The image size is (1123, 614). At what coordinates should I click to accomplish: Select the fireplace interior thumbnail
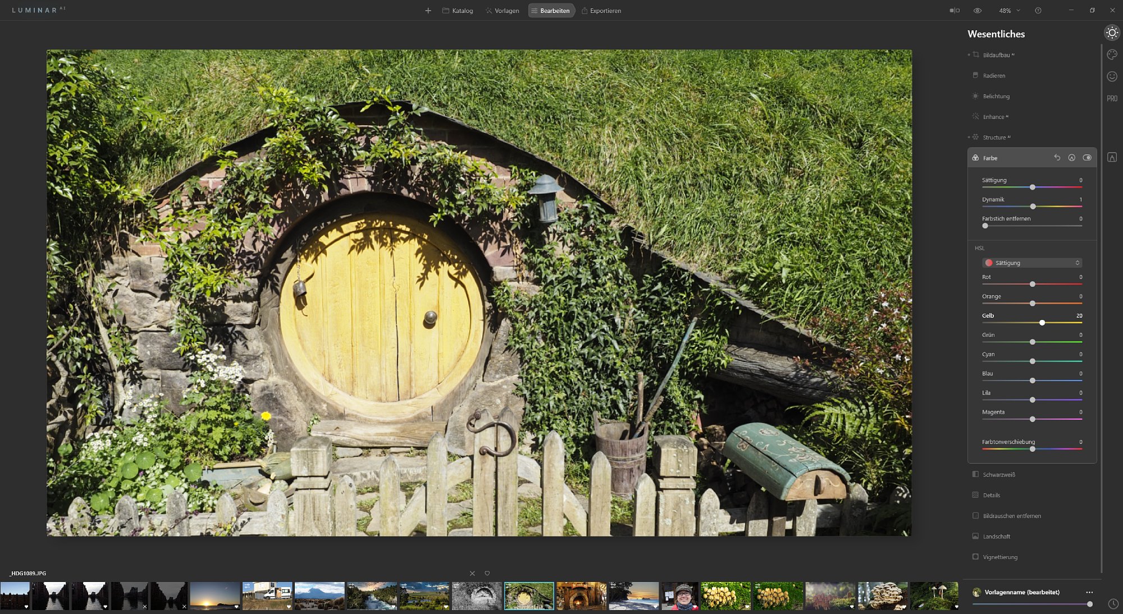coord(581,596)
